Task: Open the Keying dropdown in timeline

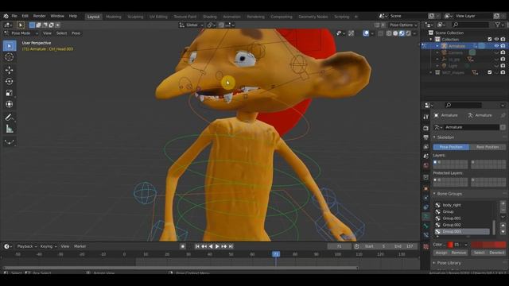Action: [48, 246]
